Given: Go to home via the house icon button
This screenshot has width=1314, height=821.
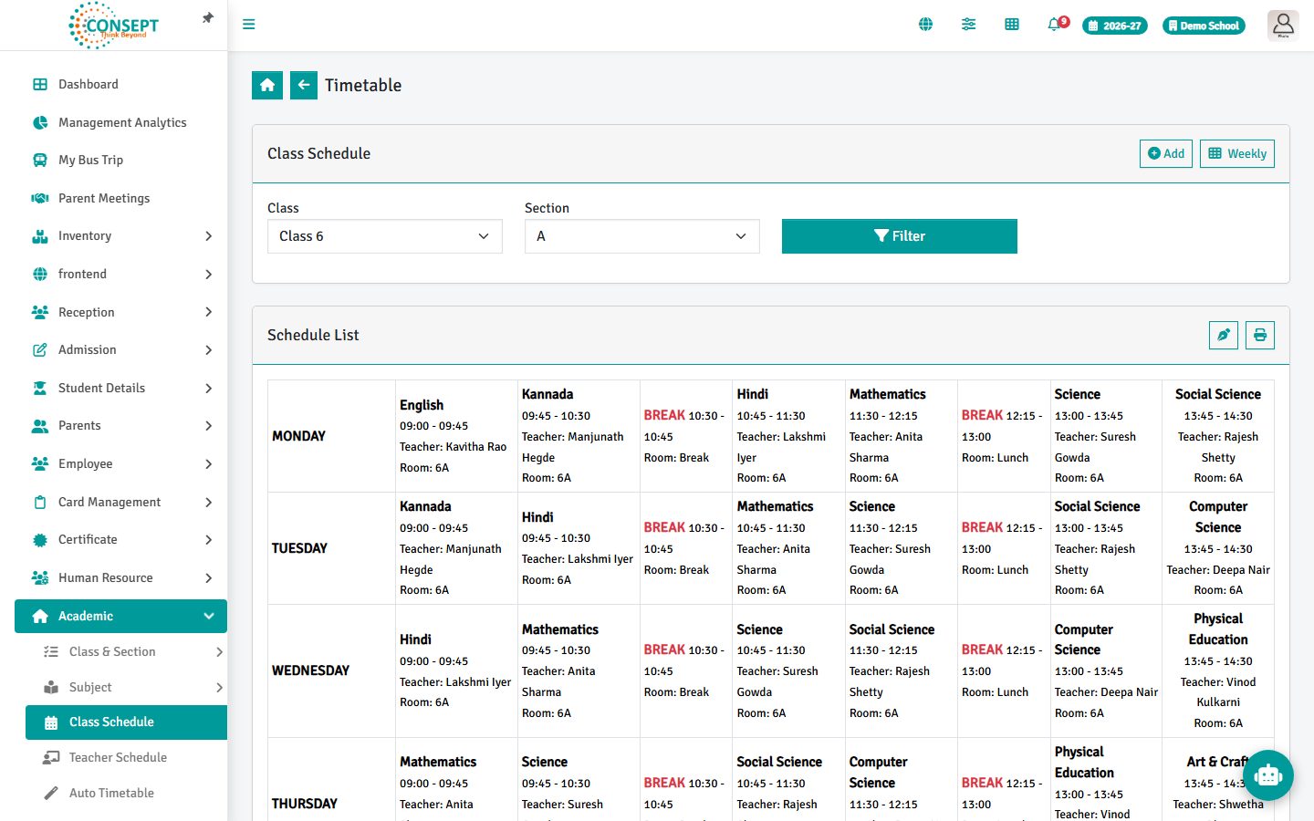Looking at the screenshot, I should (267, 85).
